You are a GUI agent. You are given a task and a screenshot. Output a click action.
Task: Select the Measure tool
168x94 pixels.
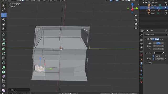point(4,39)
